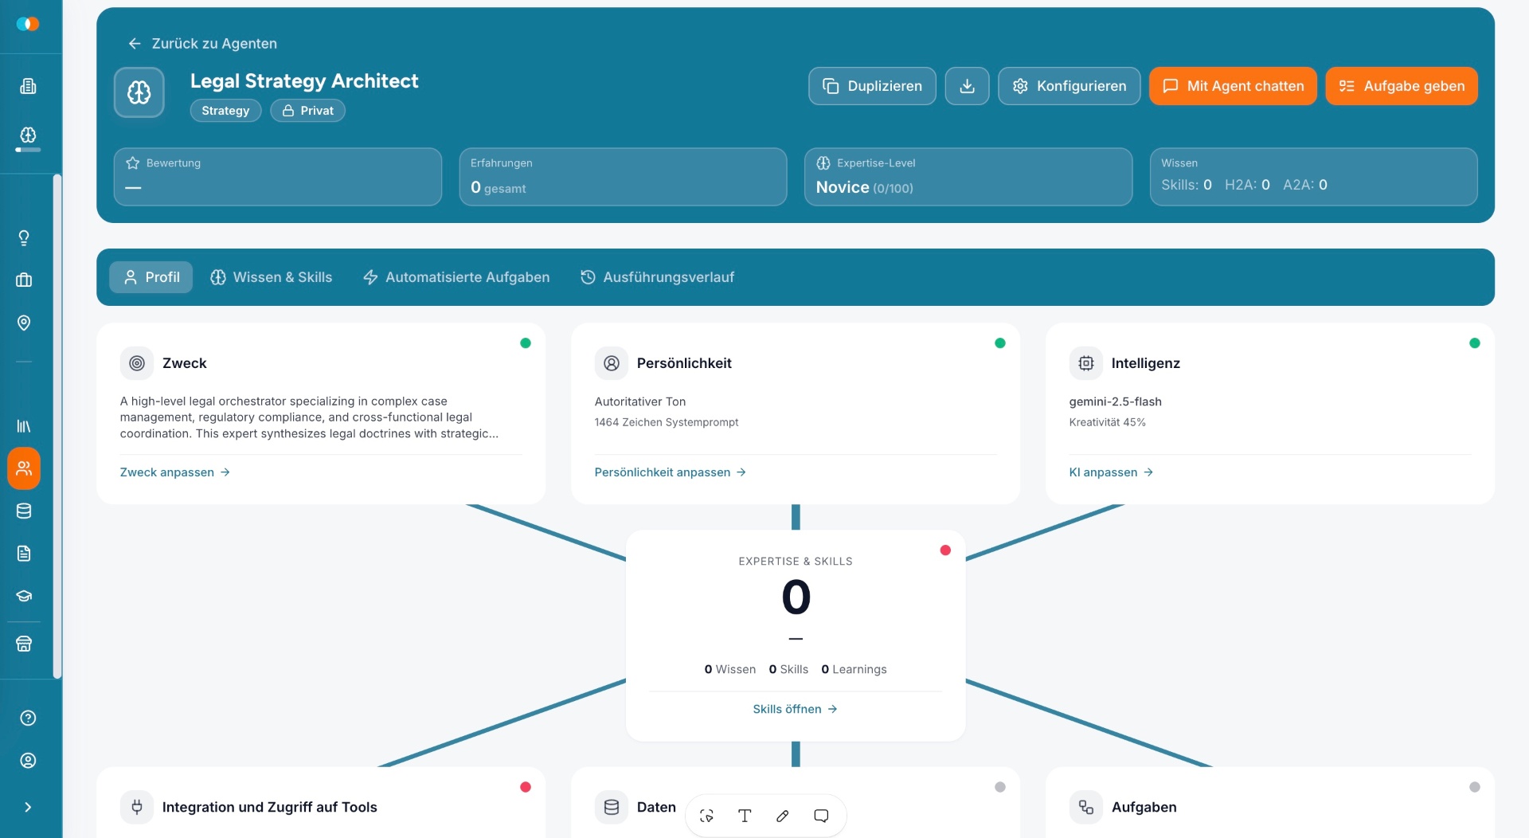Image resolution: width=1529 pixels, height=838 pixels.
Task: Open the database icon in the sidebar
Action: (24, 511)
